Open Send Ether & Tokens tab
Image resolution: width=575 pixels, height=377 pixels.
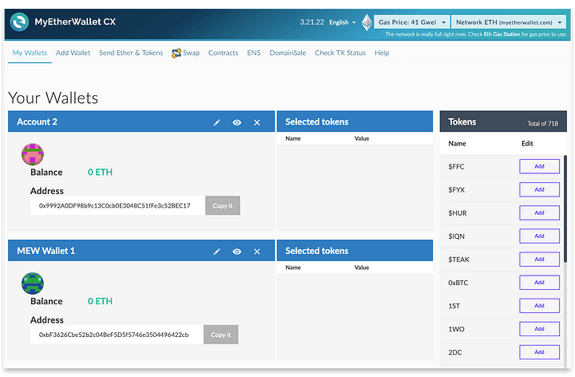pyautogui.click(x=131, y=53)
